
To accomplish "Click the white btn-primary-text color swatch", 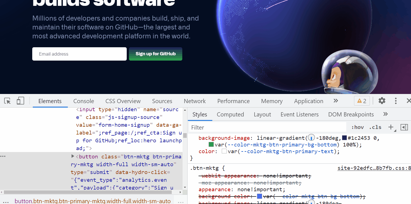I will tap(224, 151).
